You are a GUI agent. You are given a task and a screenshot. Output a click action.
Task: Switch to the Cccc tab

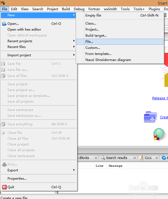[x=148, y=158]
